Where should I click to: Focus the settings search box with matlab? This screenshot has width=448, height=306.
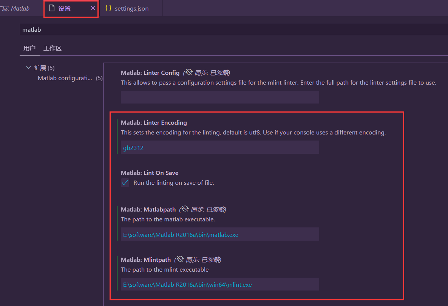click(234, 29)
